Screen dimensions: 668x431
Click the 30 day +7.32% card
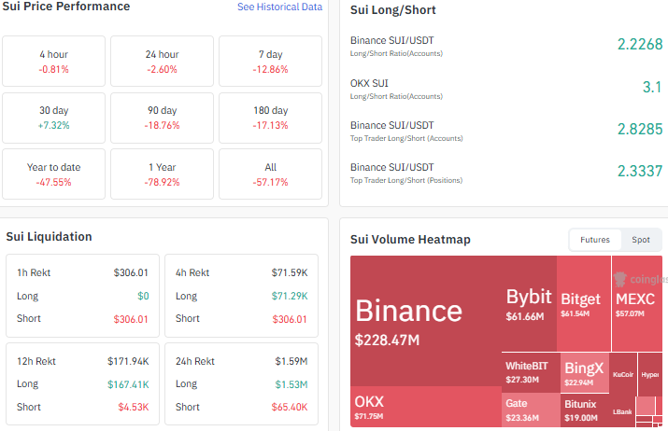point(53,118)
